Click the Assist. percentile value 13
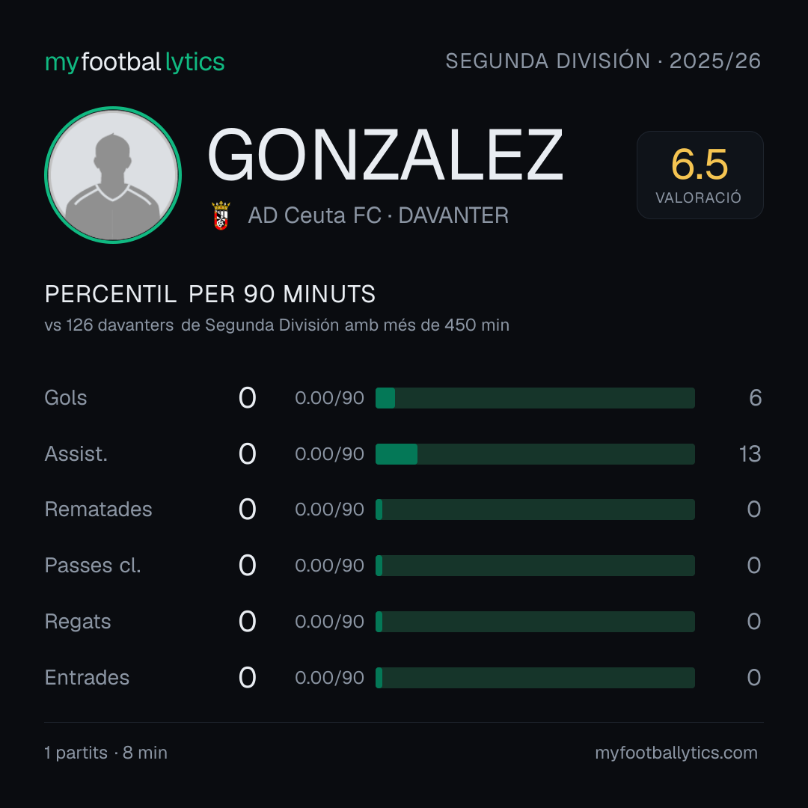 click(x=750, y=454)
